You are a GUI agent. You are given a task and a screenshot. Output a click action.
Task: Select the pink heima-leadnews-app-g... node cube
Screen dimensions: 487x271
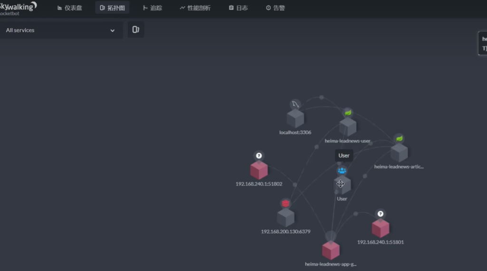point(331,250)
